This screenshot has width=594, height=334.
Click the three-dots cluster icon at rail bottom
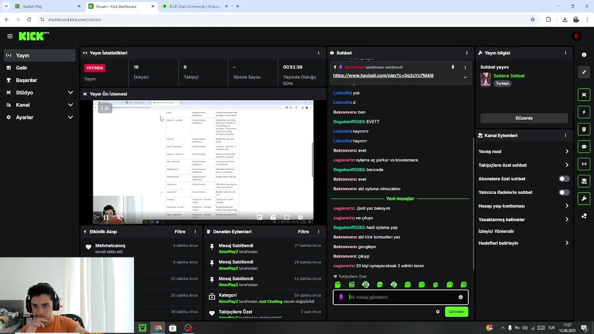point(584,216)
